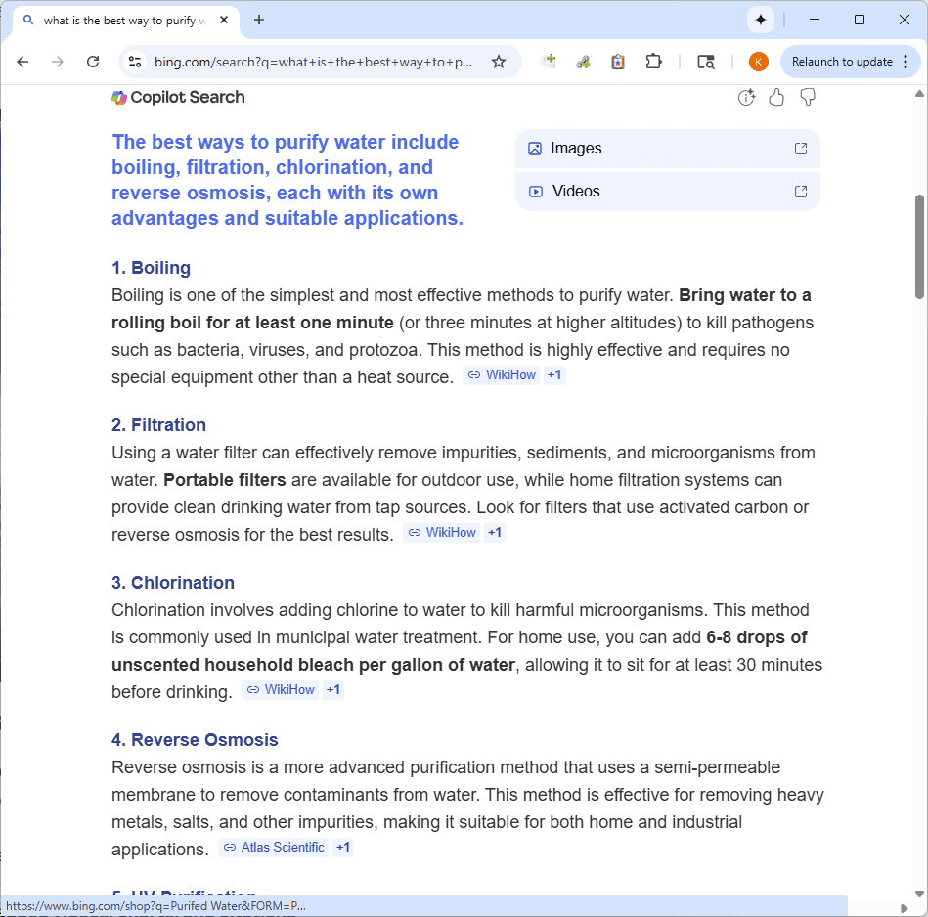Click the browser forward arrow
This screenshot has width=928, height=917.
58,62
